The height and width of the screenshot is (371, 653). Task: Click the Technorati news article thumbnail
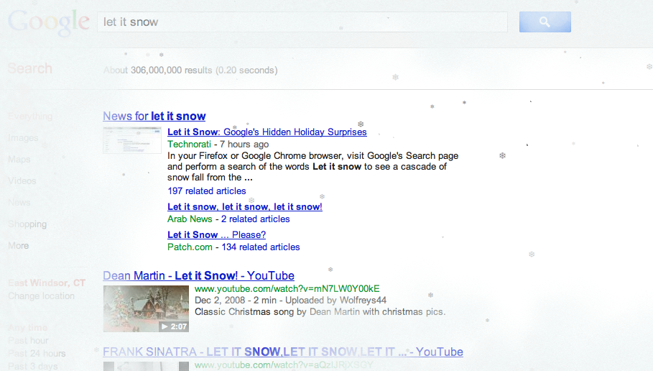point(132,139)
